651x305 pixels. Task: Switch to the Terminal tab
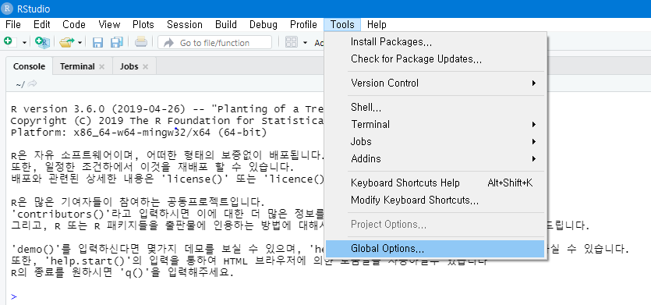pos(77,66)
